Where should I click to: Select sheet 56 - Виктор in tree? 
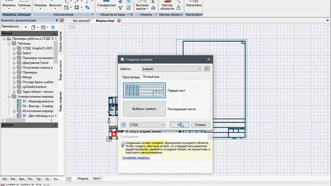click(38, 106)
